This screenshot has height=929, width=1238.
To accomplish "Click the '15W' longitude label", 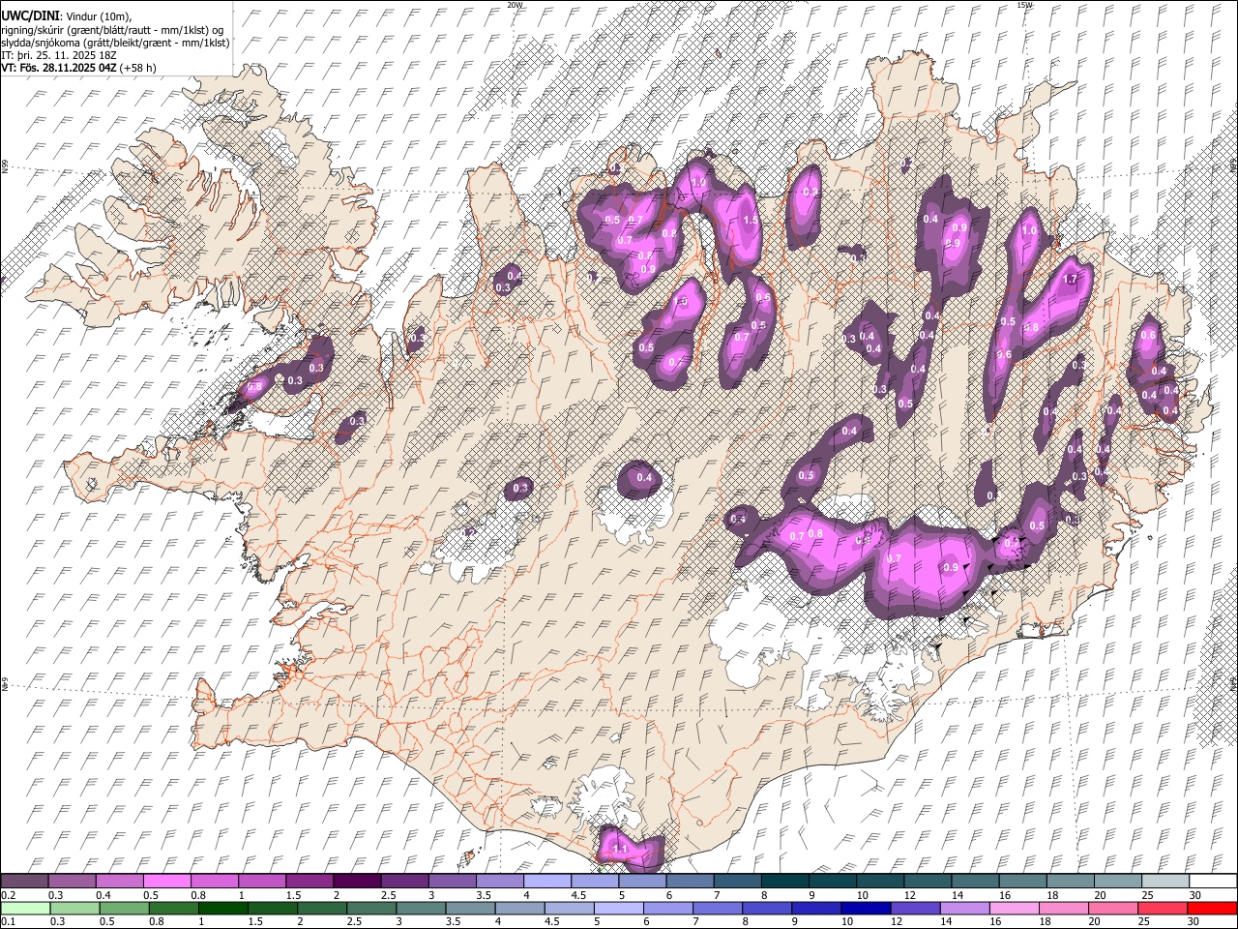I will click(1024, 5).
